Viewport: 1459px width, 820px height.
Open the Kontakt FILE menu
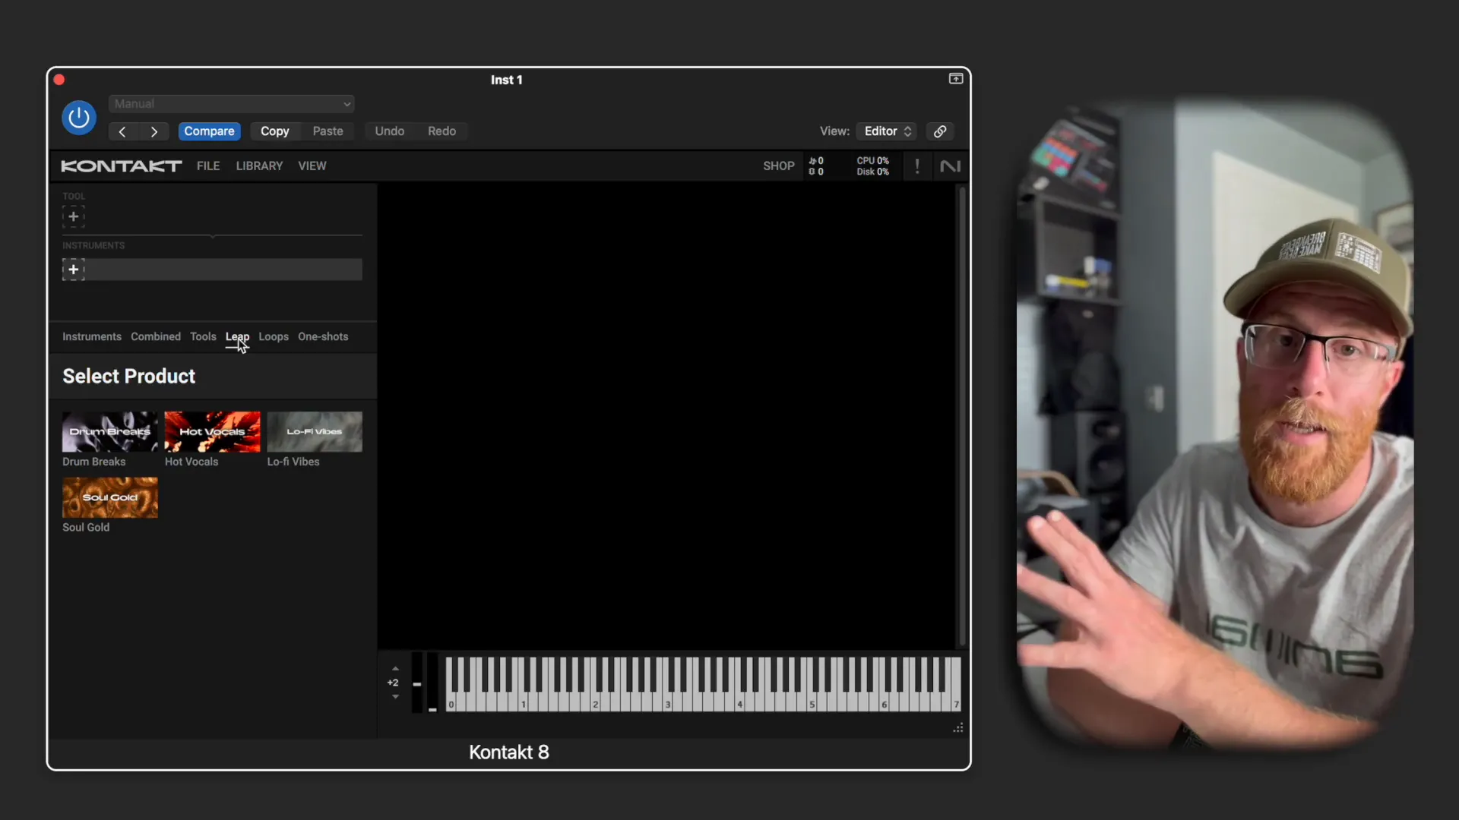click(208, 166)
